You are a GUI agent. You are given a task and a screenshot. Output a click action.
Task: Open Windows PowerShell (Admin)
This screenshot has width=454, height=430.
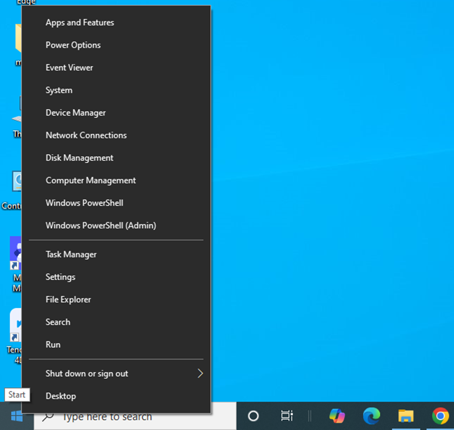click(101, 226)
